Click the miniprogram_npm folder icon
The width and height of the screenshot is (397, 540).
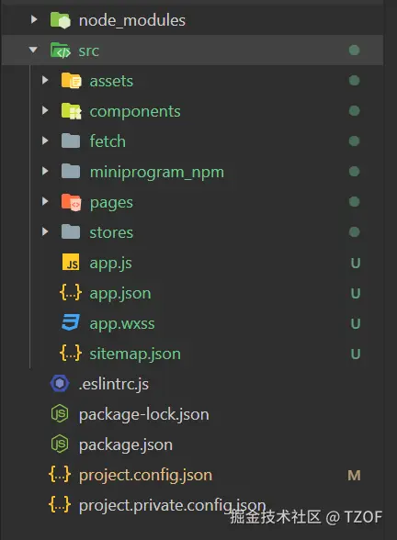71,171
